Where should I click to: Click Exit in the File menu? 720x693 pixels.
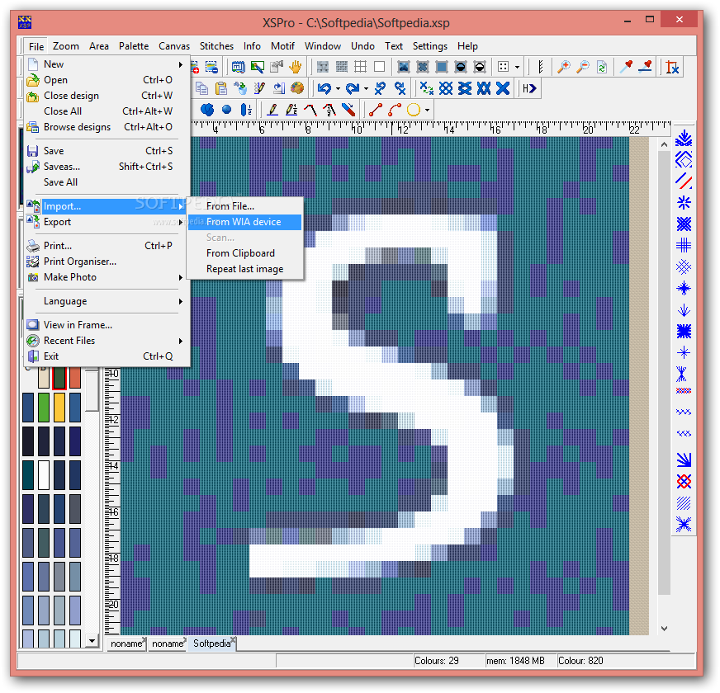(106, 356)
